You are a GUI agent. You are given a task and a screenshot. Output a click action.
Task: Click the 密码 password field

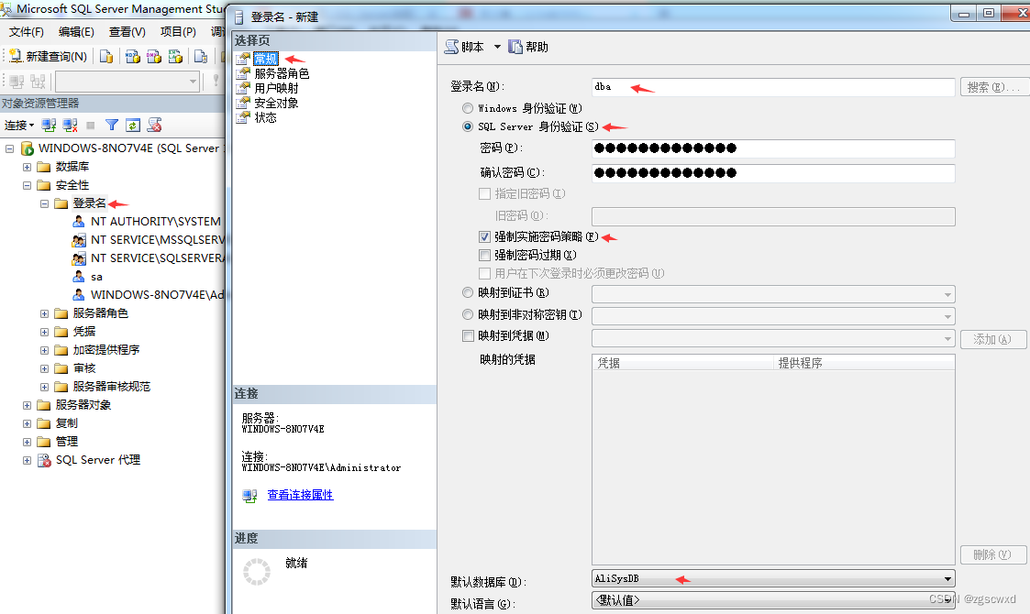(x=773, y=148)
